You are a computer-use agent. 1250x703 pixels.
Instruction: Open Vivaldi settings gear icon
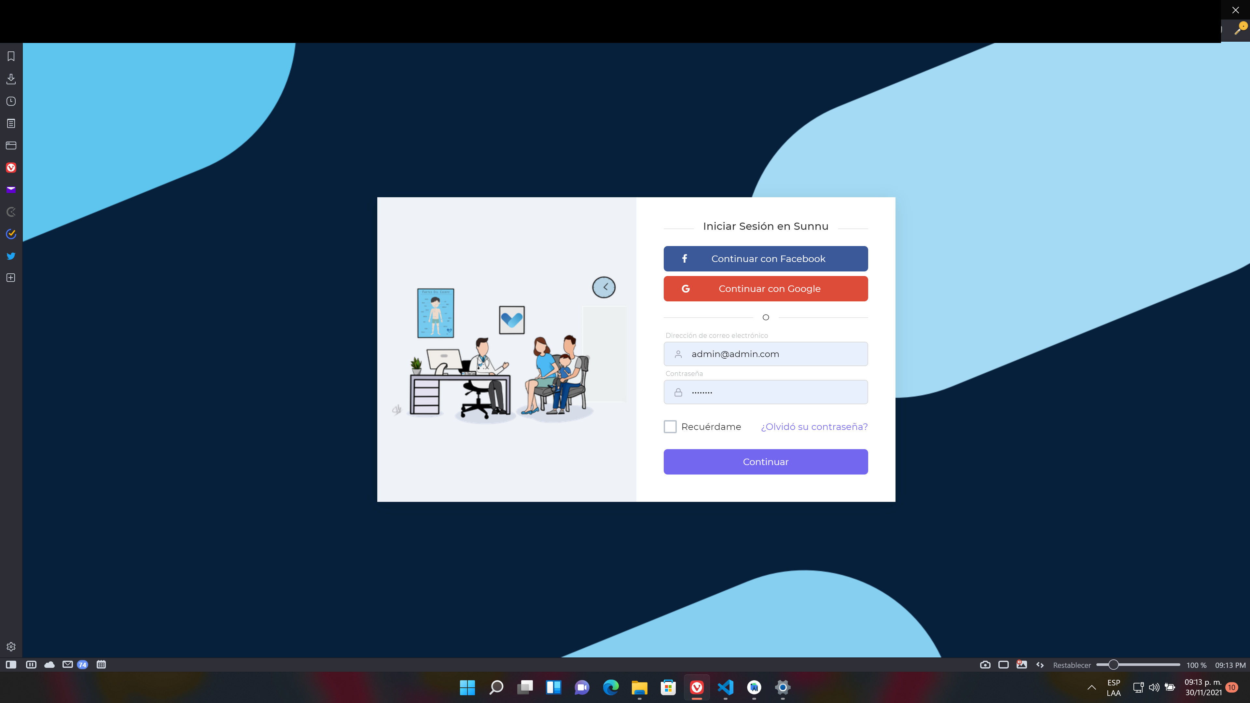pos(11,646)
